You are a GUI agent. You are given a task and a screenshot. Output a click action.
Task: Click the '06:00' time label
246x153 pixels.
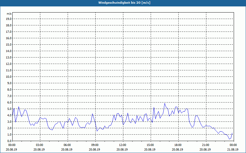click(x=67, y=145)
